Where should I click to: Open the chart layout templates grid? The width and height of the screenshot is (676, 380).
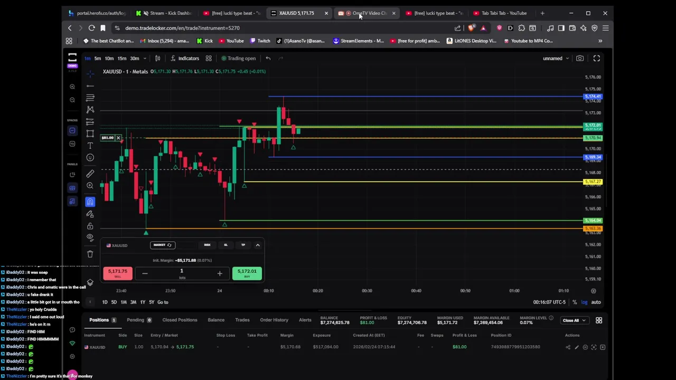pos(209,59)
